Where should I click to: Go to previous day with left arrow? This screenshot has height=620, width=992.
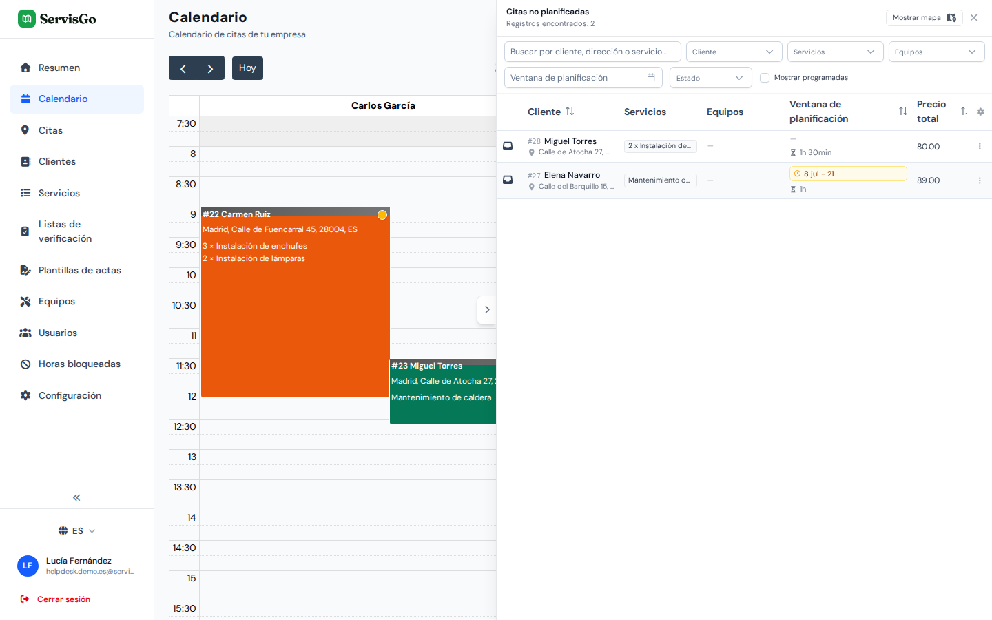click(x=183, y=68)
